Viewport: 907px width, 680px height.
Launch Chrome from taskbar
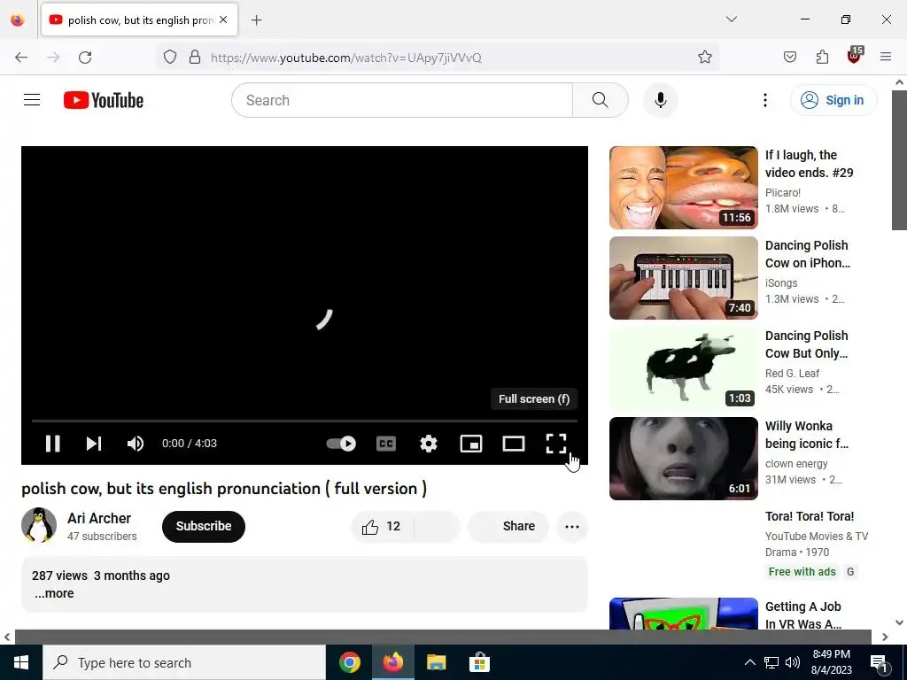(349, 662)
